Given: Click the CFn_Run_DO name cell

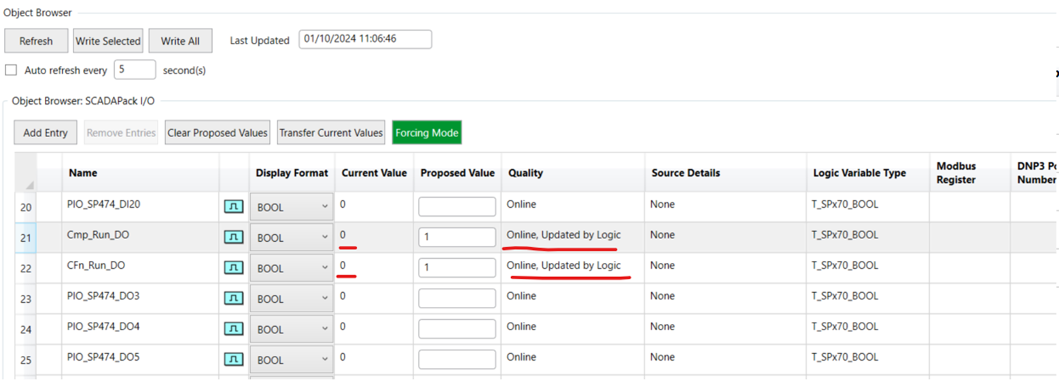Looking at the screenshot, I should 141,268.
